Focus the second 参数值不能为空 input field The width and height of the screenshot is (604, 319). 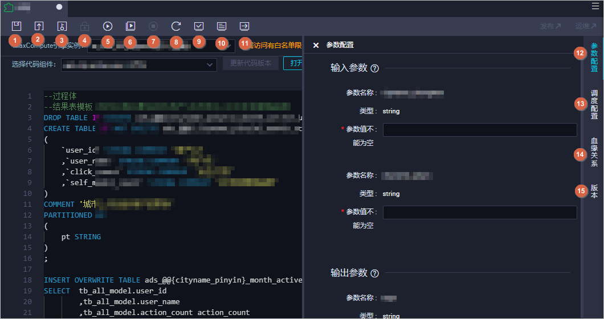(x=480, y=212)
